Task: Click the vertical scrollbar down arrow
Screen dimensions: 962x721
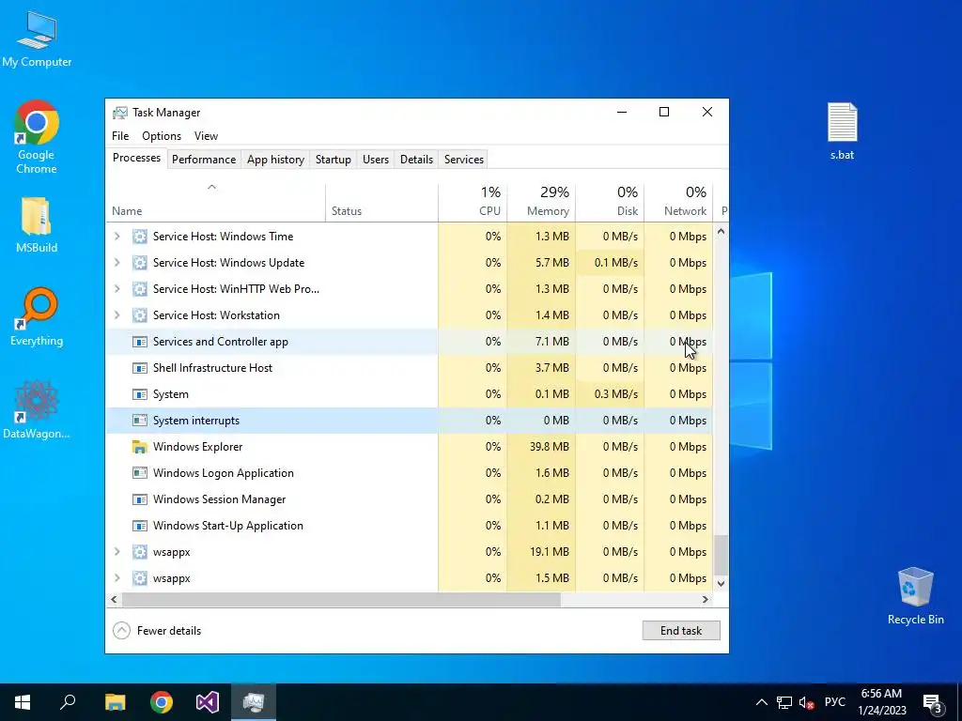Action: tap(721, 584)
